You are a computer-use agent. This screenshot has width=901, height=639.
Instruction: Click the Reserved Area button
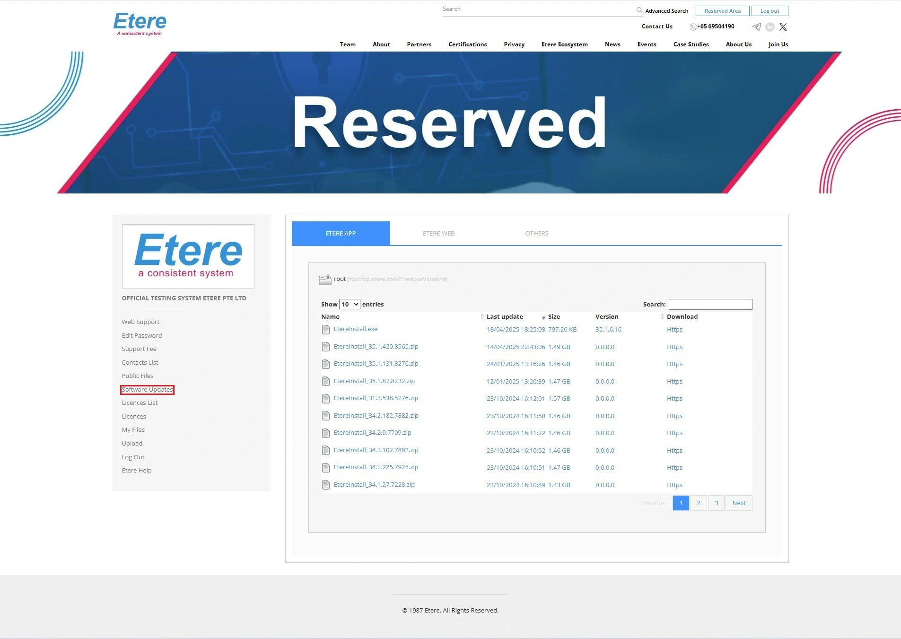(x=722, y=11)
